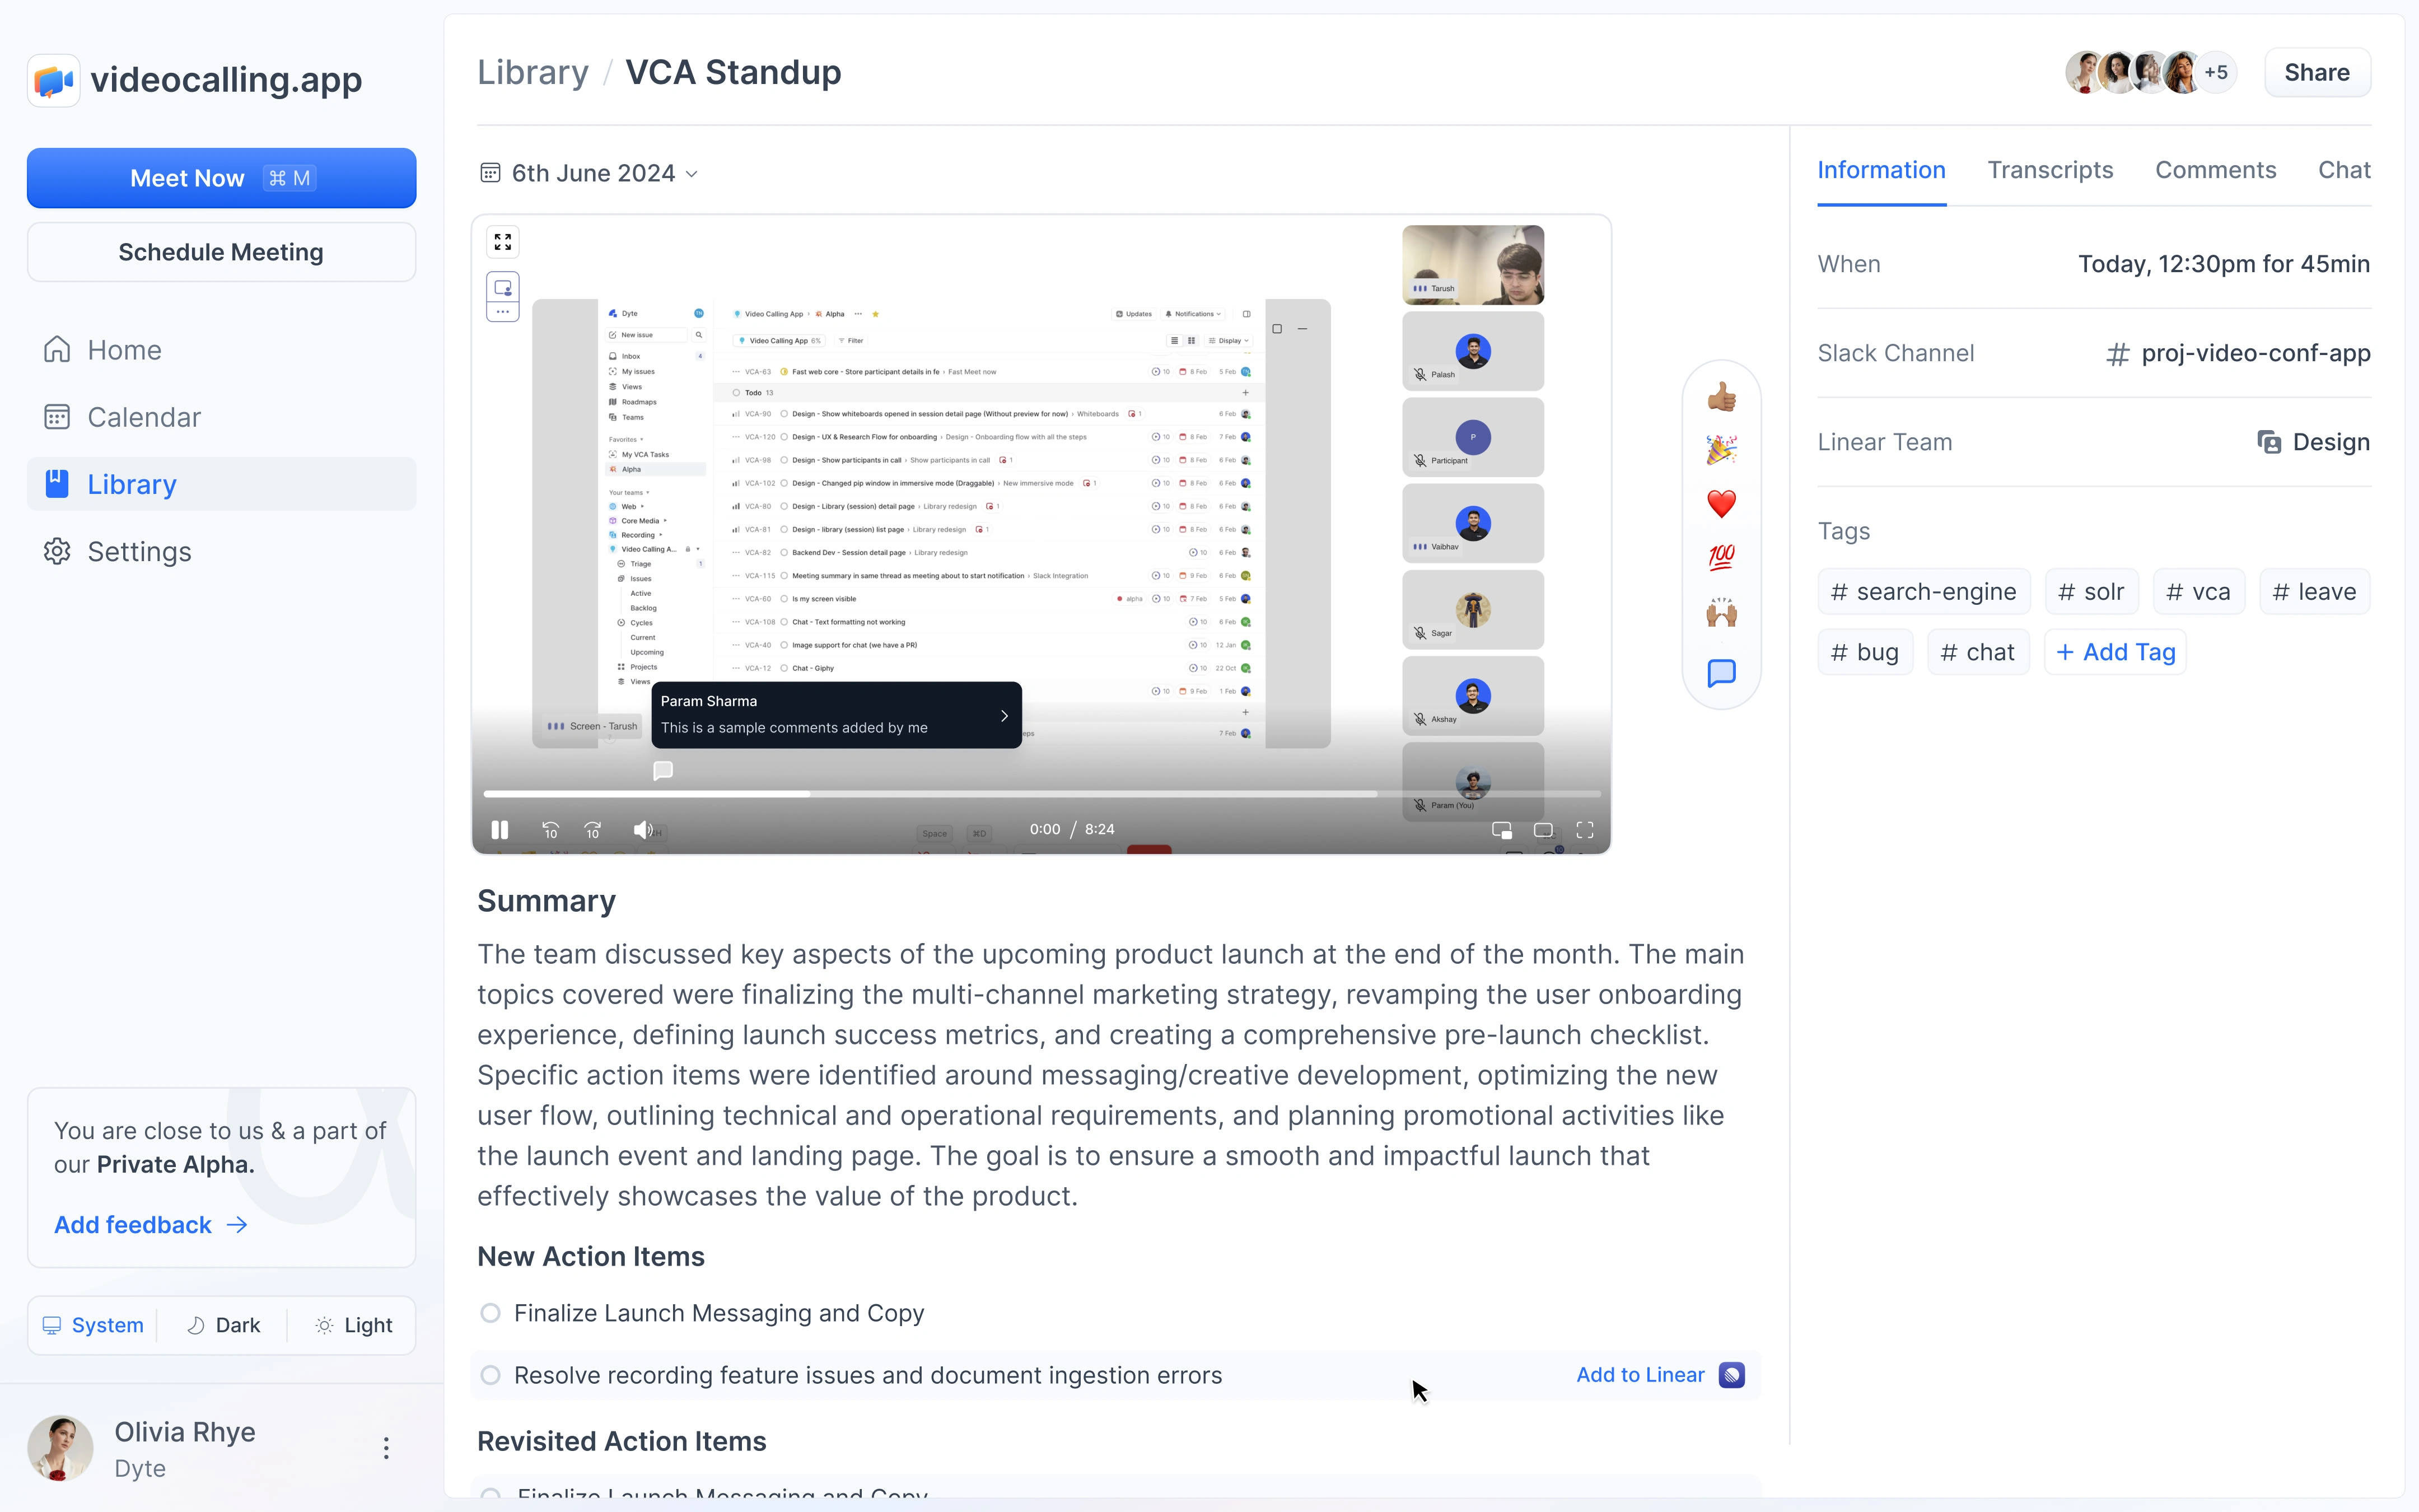This screenshot has width=2419, height=1512.
Task: Skip forward 10 seconds
Action: 593,830
